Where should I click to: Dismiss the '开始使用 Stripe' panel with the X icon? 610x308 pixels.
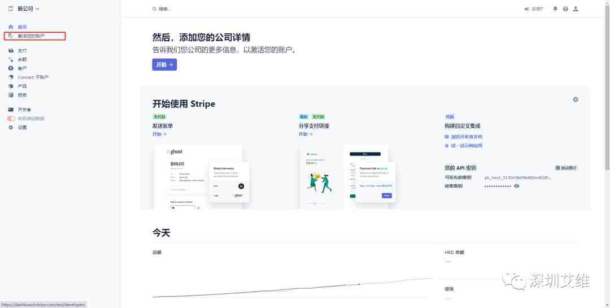[576, 99]
